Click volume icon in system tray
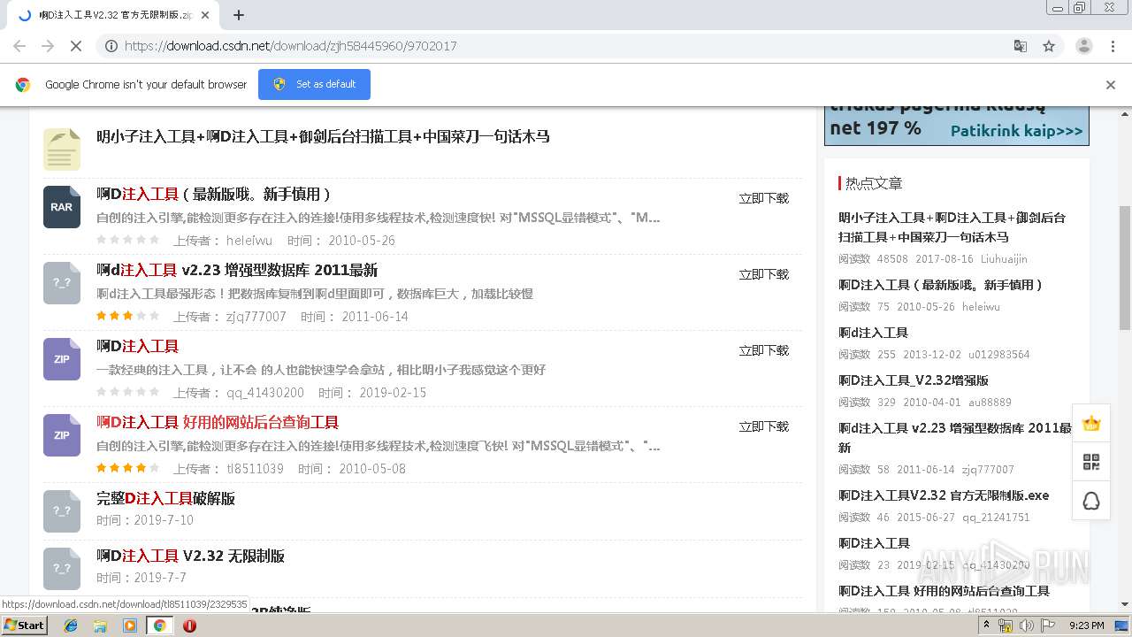Image resolution: width=1132 pixels, height=637 pixels. click(x=1026, y=625)
